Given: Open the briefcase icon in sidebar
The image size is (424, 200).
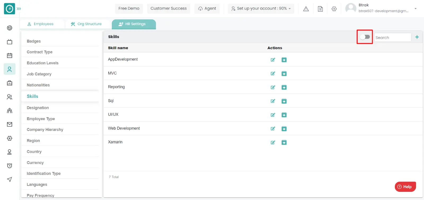Looking at the screenshot, I should [10, 83].
